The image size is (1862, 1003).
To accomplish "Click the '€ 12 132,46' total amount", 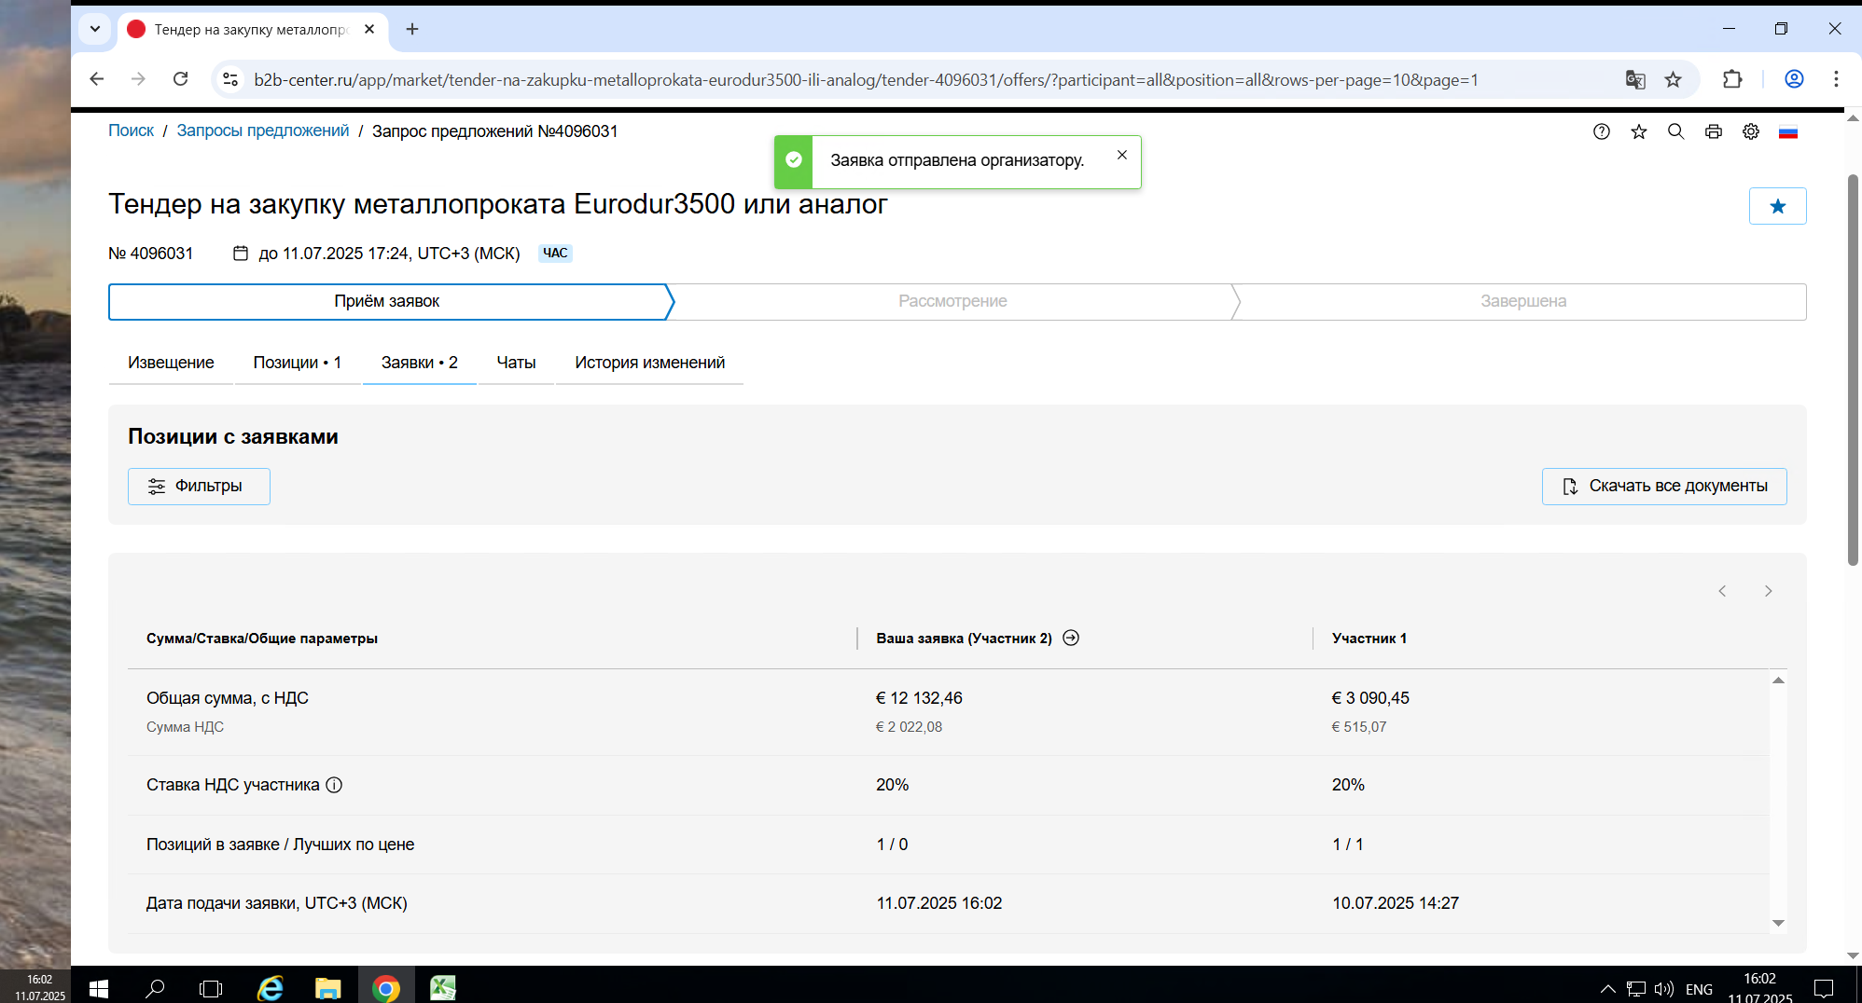I will pyautogui.click(x=919, y=698).
